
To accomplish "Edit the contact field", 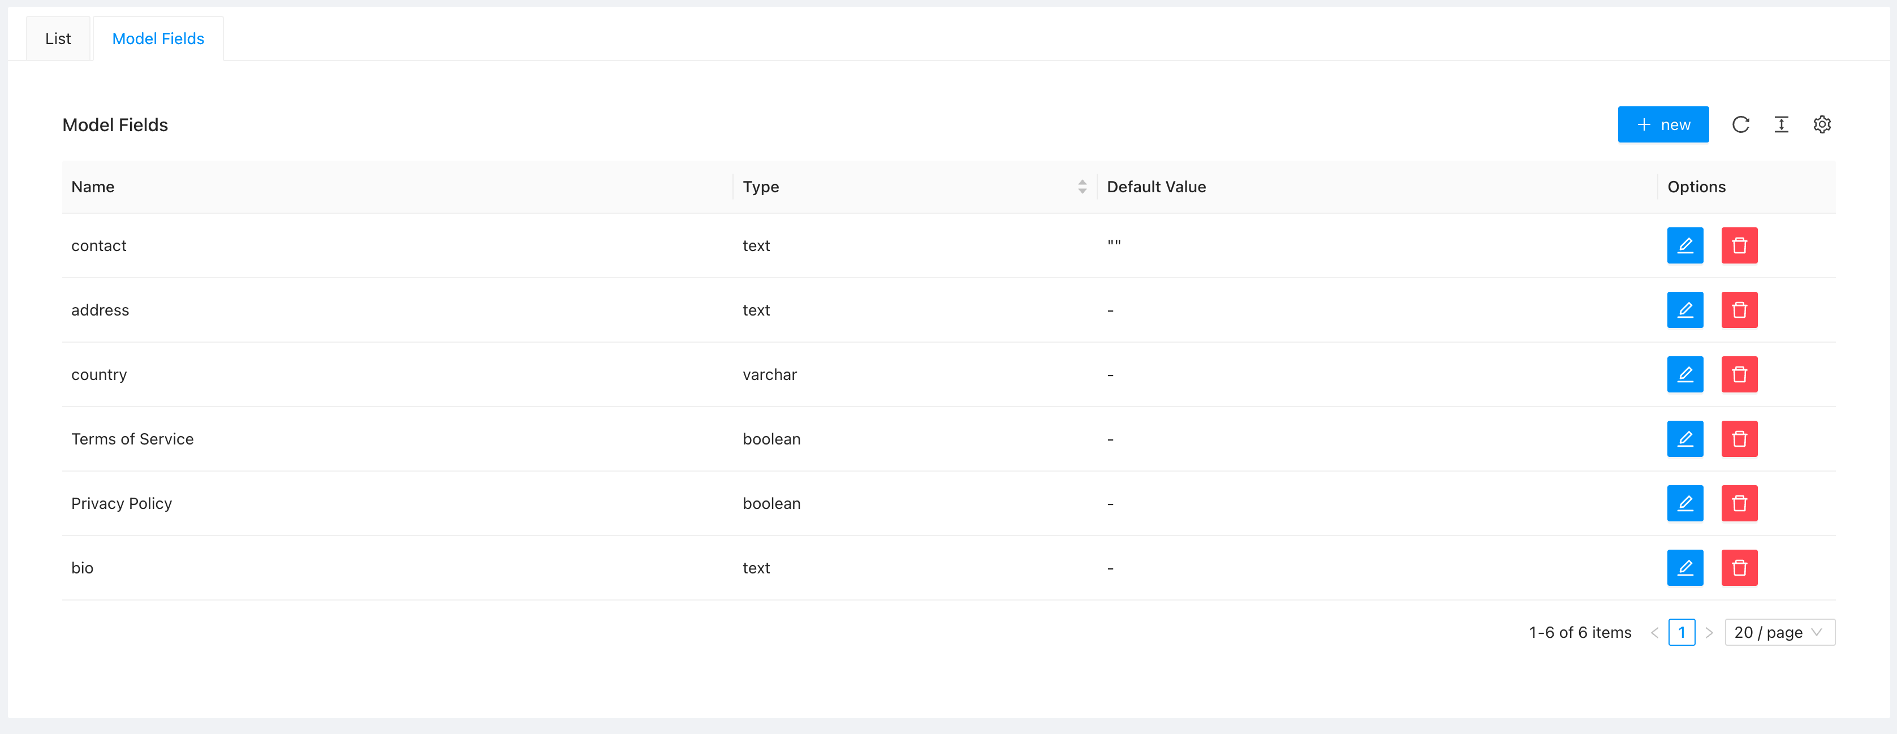I will [x=1684, y=245].
